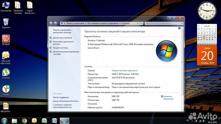Launch Microsoft Office Outlook shortcut
The image size is (221, 124).
click(x=6, y=58)
